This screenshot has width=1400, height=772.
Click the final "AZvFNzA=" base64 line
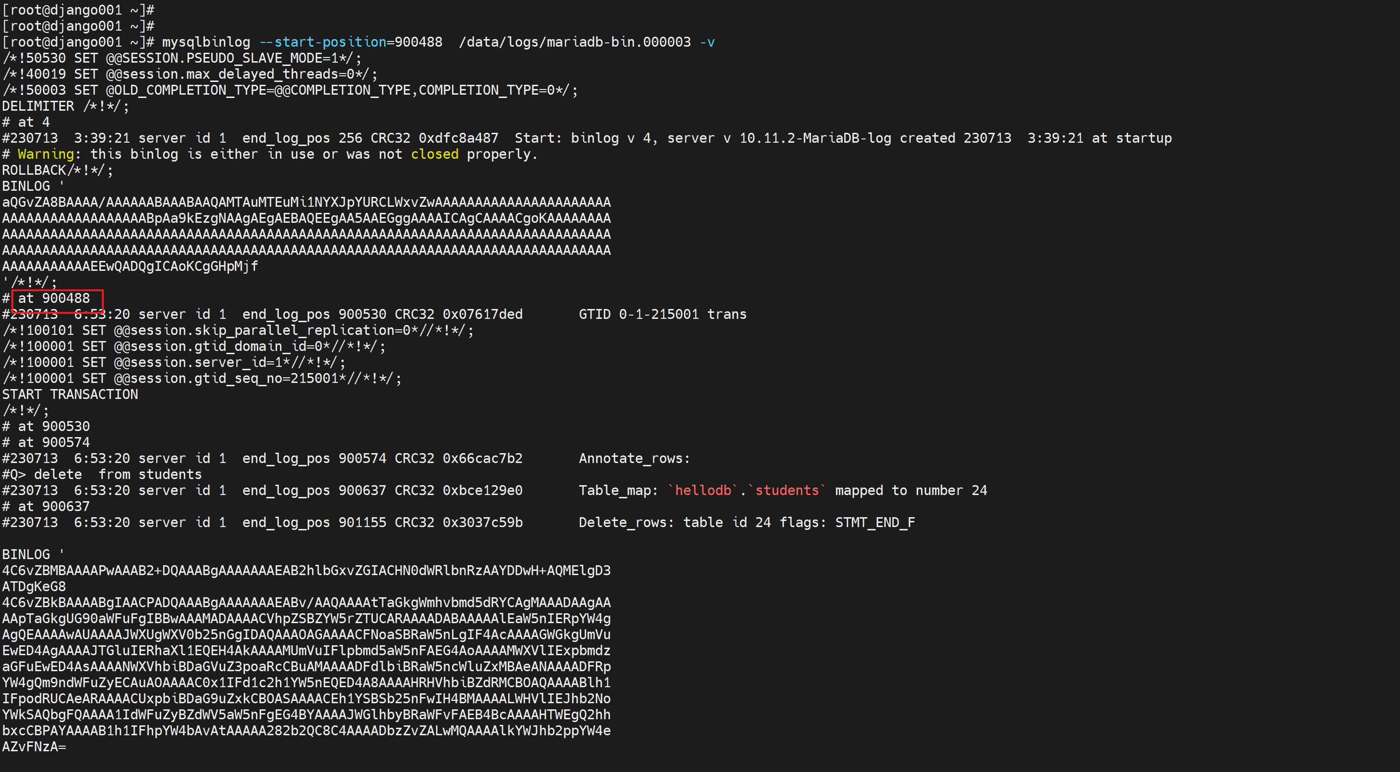tap(33, 747)
